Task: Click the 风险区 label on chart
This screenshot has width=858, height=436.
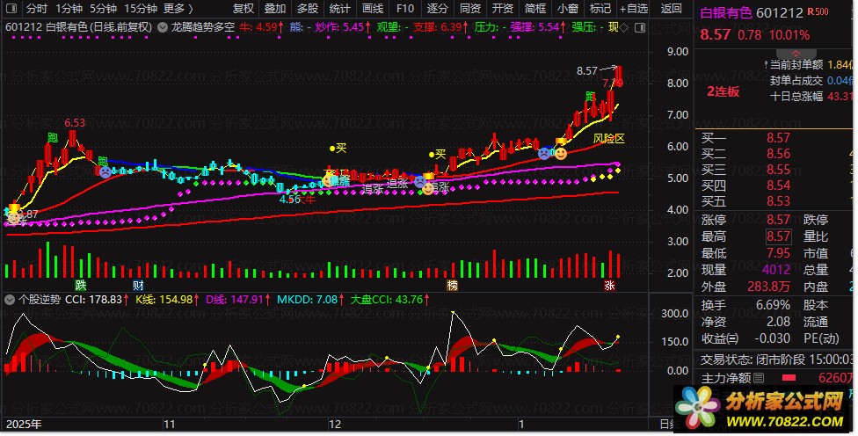Action: tap(609, 138)
